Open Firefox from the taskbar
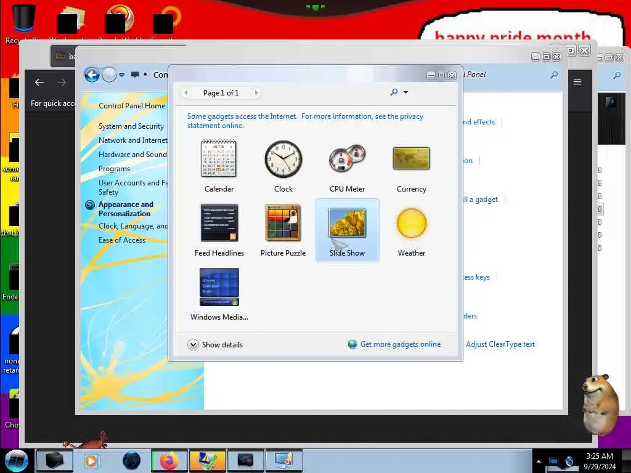Viewport: 631px width, 473px height. 169,461
